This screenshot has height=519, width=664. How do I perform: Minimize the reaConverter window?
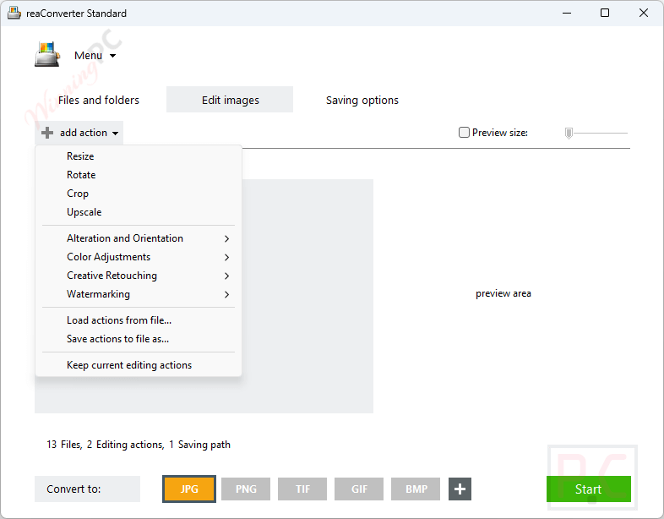pyautogui.click(x=567, y=14)
